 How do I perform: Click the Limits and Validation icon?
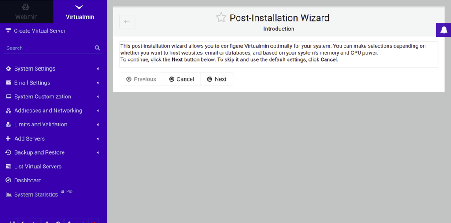(8, 125)
